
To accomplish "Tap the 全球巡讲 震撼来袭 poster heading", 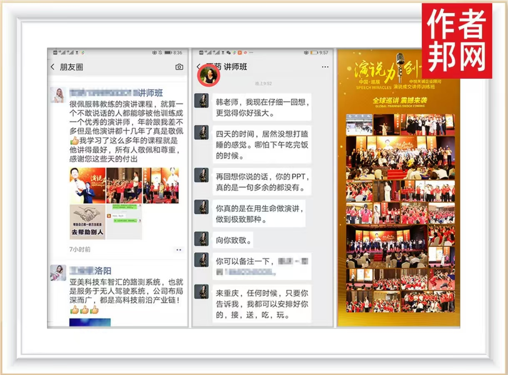I will click(x=399, y=101).
